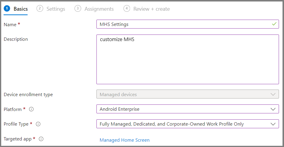
Task: Open the Managed Home Screen link
Action: click(125, 140)
